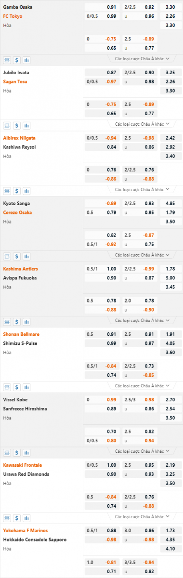Expand "Các loại cược Châu Á khác" under Albirex Niigata
This screenshot has height=578, width=183.
click(145, 189)
